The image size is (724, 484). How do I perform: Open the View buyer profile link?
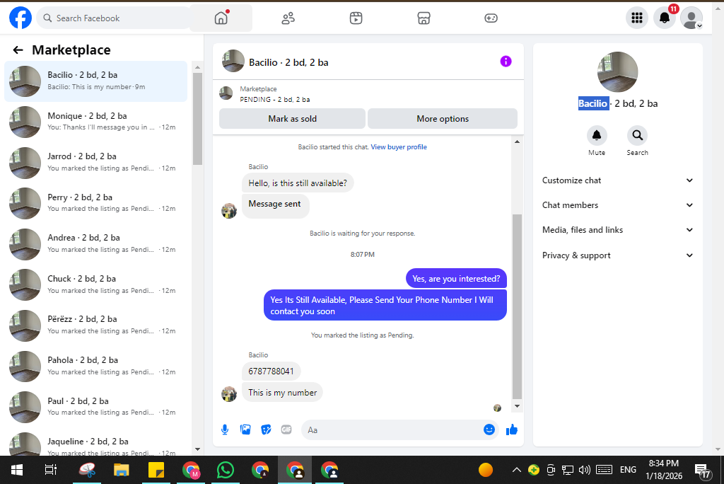399,147
